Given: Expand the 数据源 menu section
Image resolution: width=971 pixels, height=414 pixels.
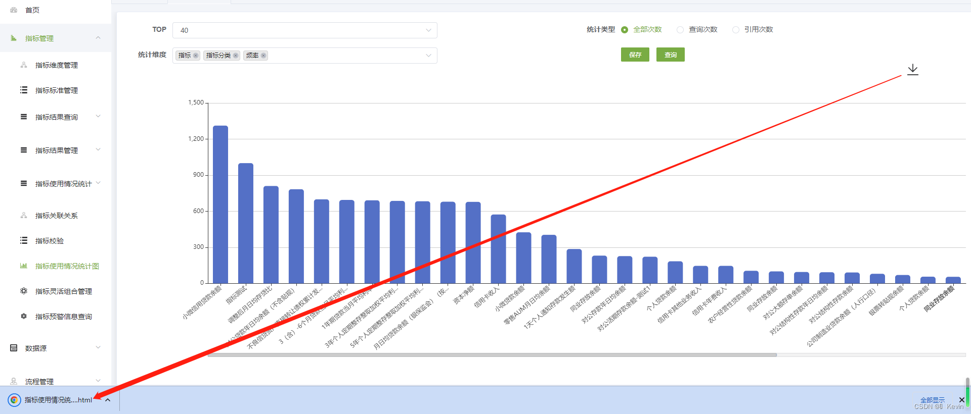Looking at the screenshot, I should click(98, 347).
